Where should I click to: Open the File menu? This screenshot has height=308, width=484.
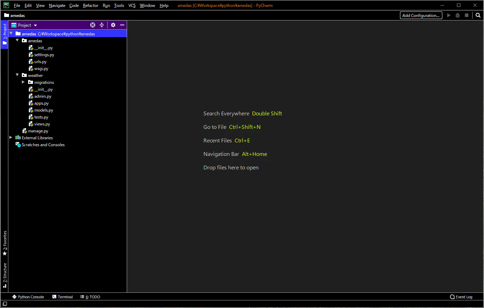pos(17,6)
